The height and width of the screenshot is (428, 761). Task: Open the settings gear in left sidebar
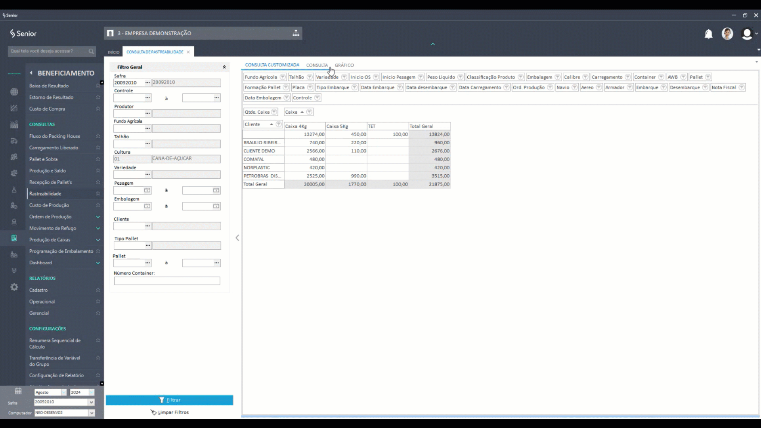(14, 287)
